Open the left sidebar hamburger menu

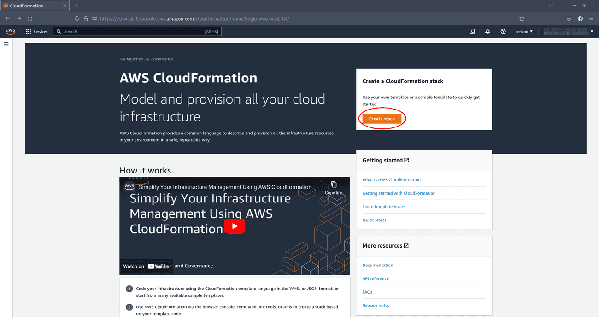coord(6,44)
